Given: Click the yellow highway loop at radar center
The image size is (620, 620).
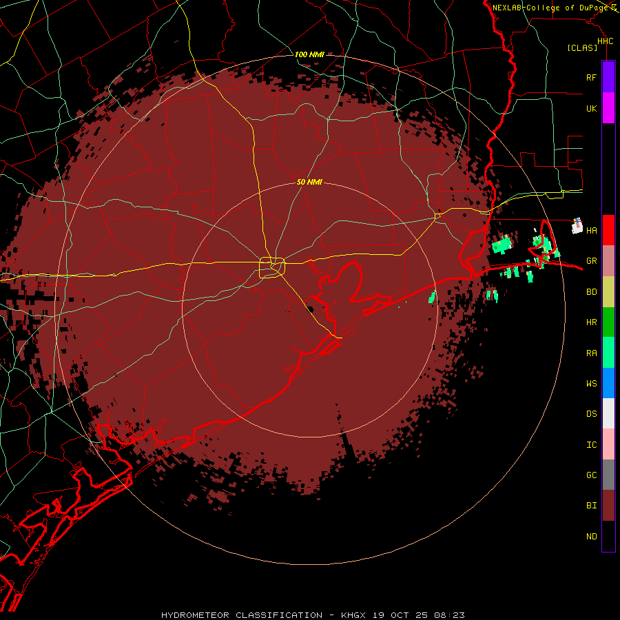Looking at the screenshot, I should click(x=272, y=268).
